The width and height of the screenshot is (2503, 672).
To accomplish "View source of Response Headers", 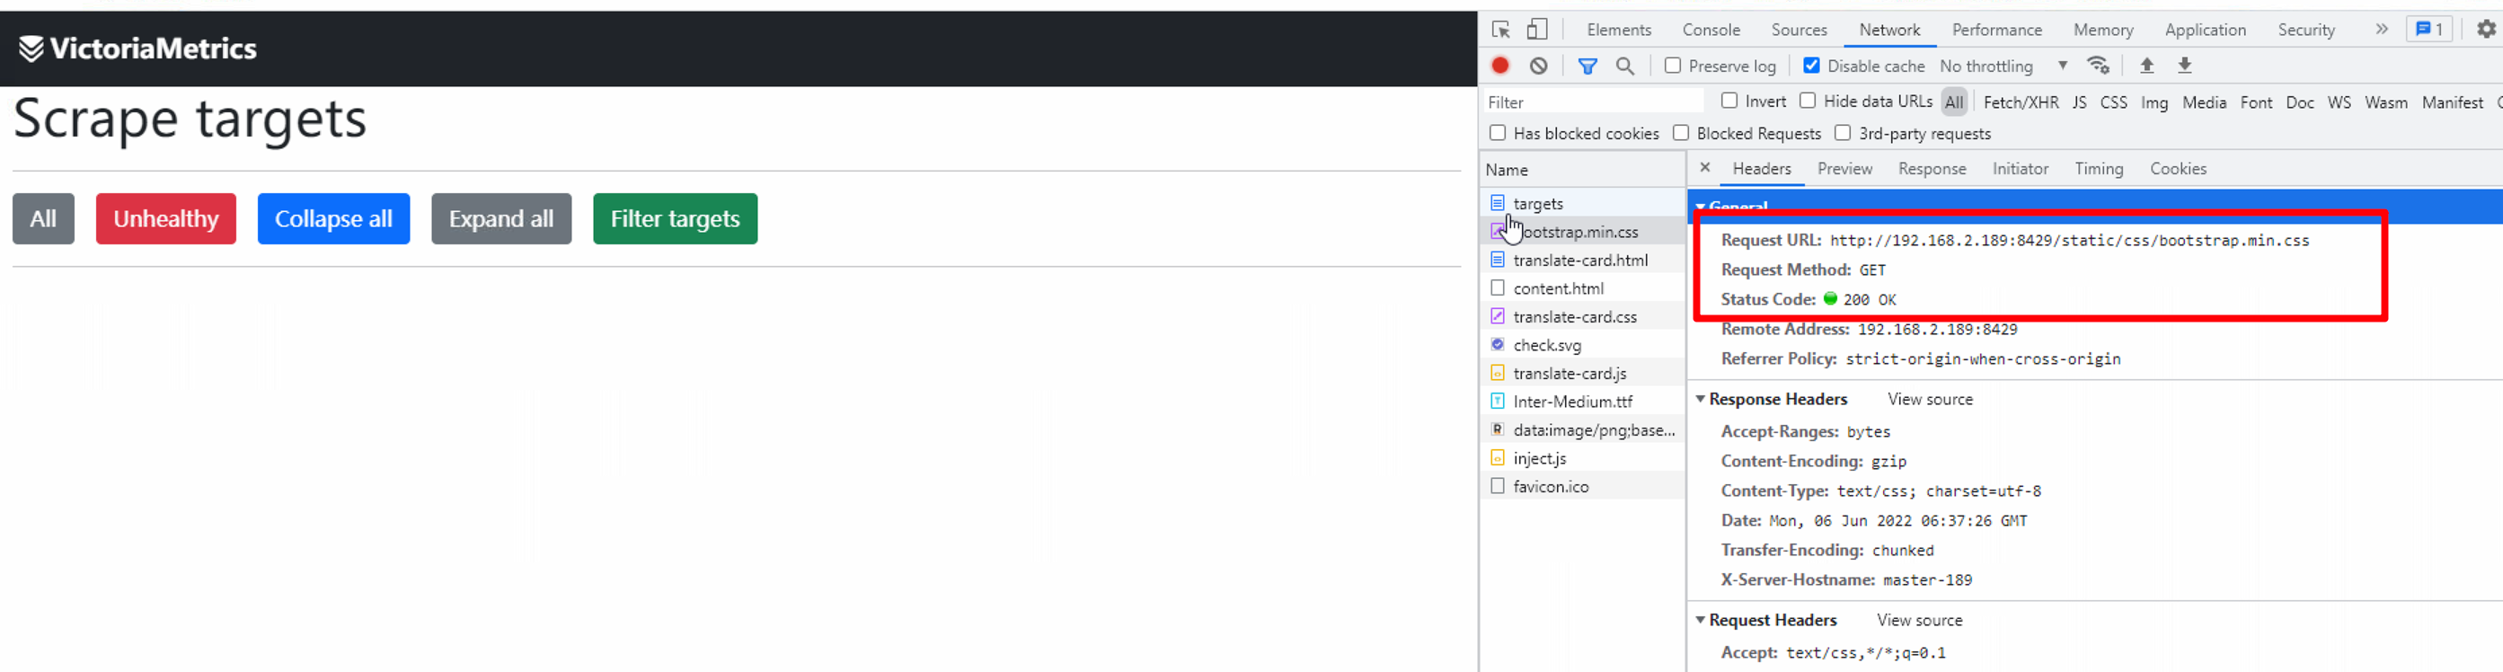I will point(1930,399).
